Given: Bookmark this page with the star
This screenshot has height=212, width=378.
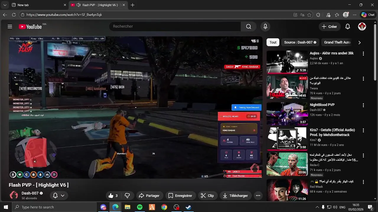Looking at the screenshot, I should [309, 15].
